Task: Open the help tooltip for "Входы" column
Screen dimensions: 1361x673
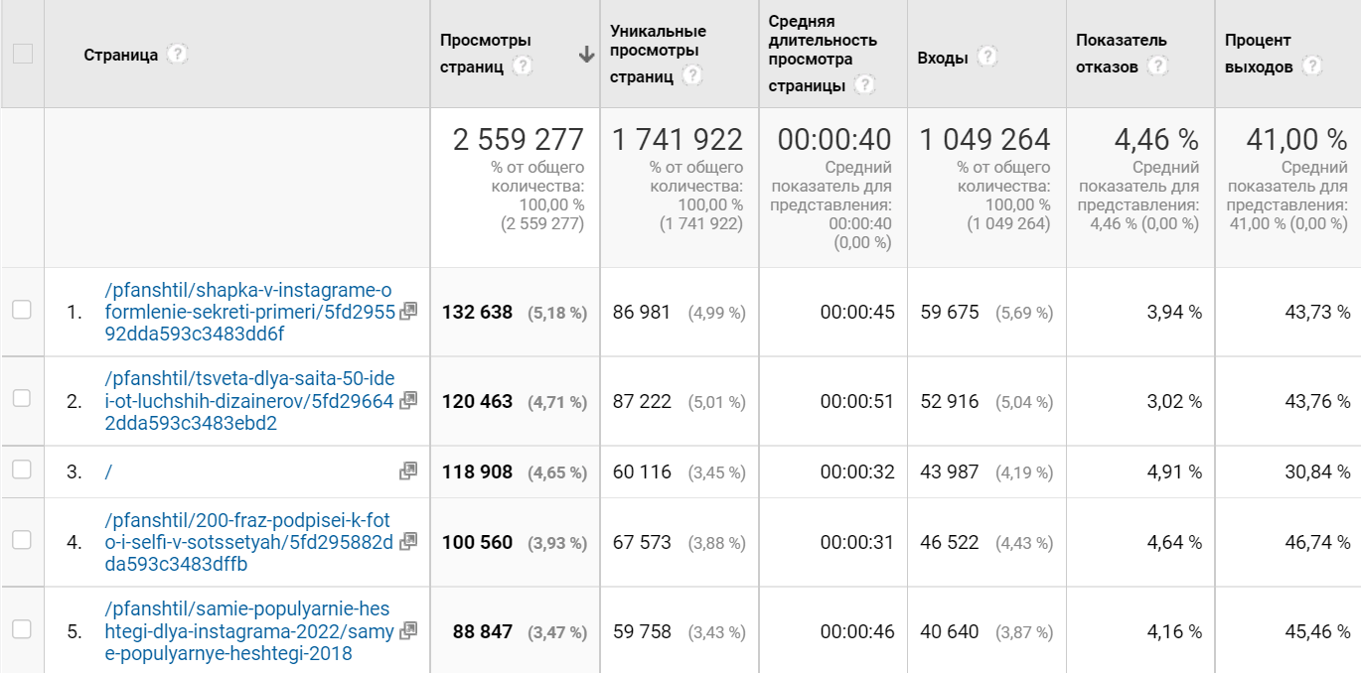Action: (985, 57)
